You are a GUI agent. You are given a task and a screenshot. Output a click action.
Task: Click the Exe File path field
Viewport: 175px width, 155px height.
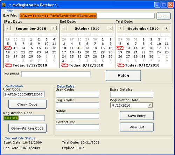tap(87, 16)
